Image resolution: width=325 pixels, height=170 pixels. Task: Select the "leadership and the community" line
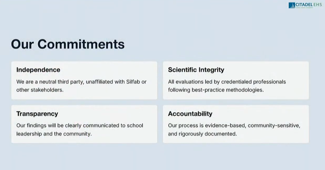54,134
